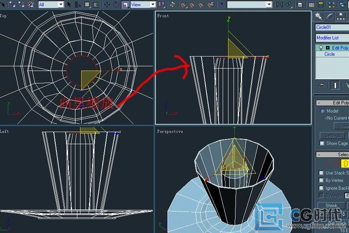This screenshot has height=233, width=349.
Task: Click the Shrink selection button
Action: [331, 206]
